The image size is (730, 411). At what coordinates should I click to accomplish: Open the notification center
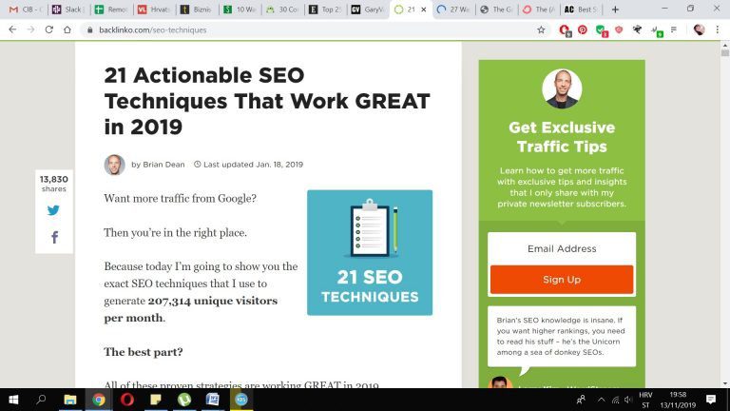pos(711,400)
